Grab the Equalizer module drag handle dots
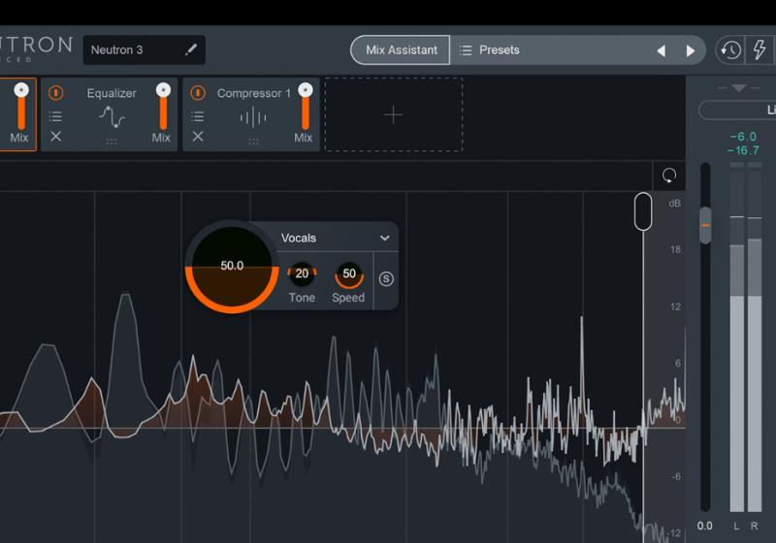The height and width of the screenshot is (543, 776). click(112, 142)
